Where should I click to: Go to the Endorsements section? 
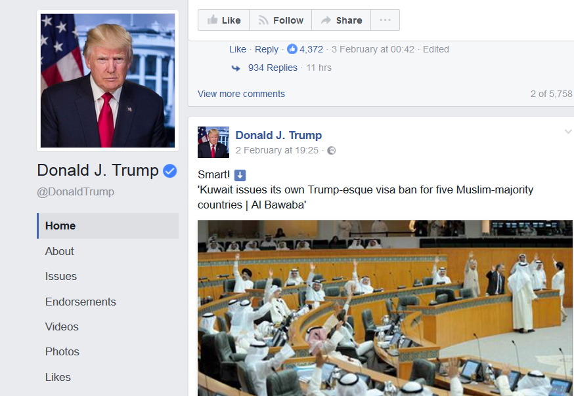pos(81,302)
